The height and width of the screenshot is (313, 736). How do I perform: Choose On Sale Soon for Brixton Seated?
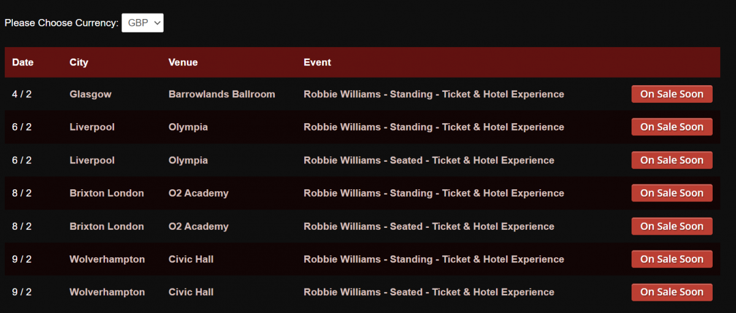(672, 226)
